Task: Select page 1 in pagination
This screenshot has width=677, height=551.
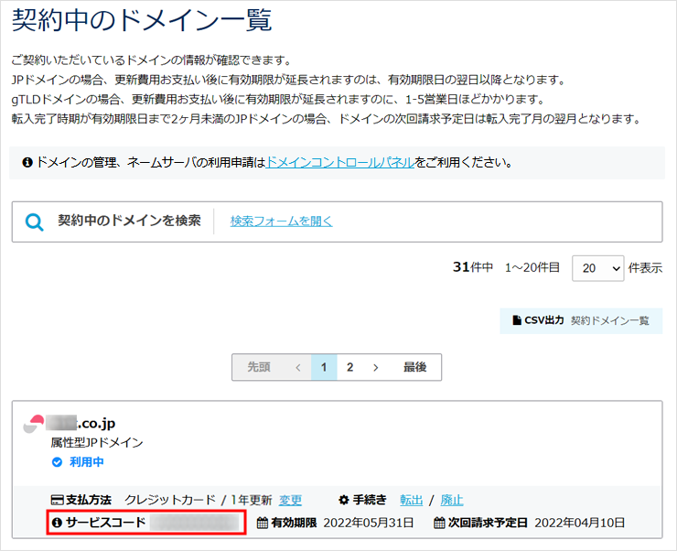Action: point(324,367)
